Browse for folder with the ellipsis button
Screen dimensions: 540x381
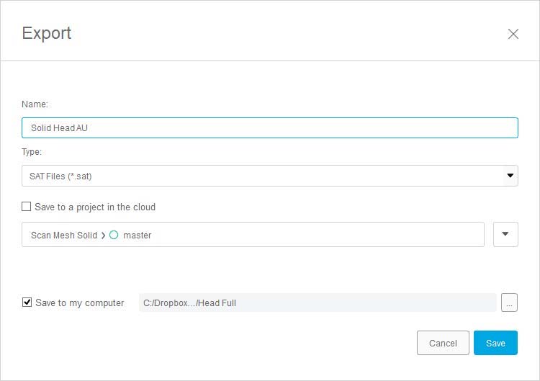click(509, 302)
